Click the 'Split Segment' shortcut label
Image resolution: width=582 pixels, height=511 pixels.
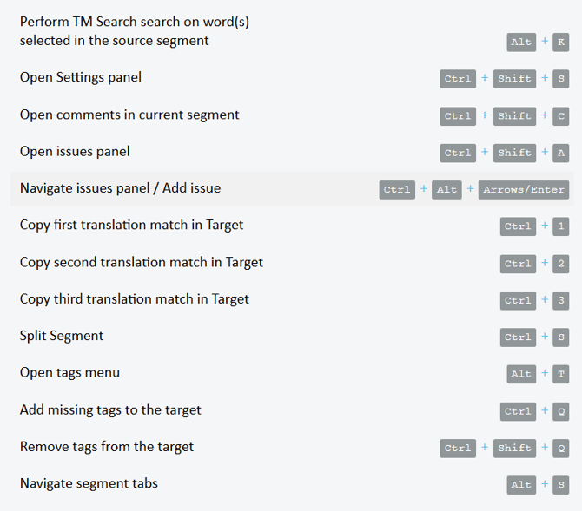[62, 336]
